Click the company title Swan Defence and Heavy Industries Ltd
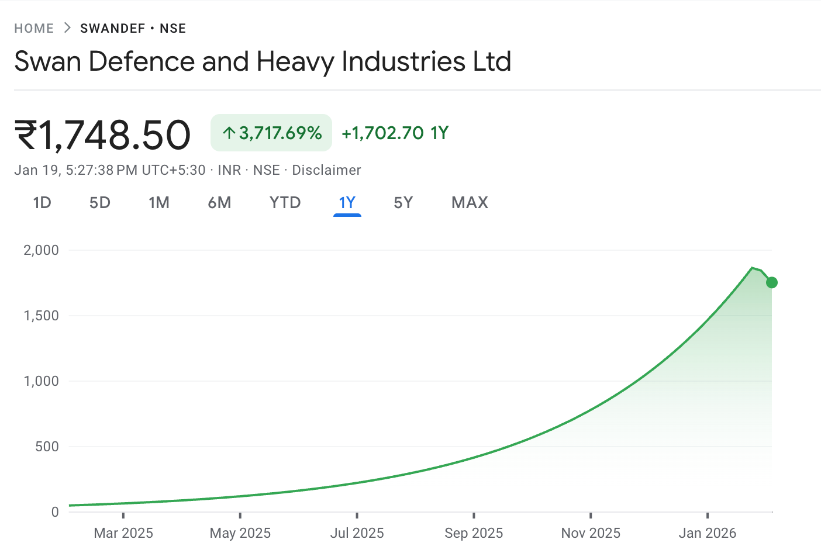This screenshot has width=821, height=560. click(x=263, y=61)
